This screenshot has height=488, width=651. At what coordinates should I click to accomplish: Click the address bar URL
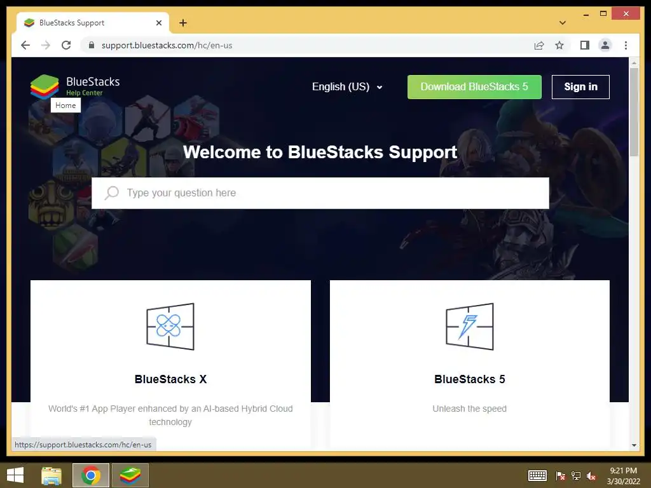click(167, 45)
